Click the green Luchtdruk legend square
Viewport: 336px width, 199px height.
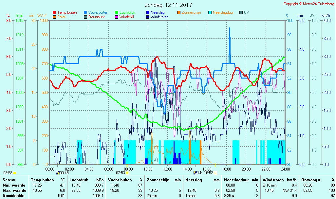click(116, 13)
